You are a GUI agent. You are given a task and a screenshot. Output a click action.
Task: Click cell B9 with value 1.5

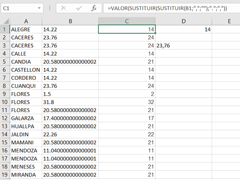click(x=70, y=94)
